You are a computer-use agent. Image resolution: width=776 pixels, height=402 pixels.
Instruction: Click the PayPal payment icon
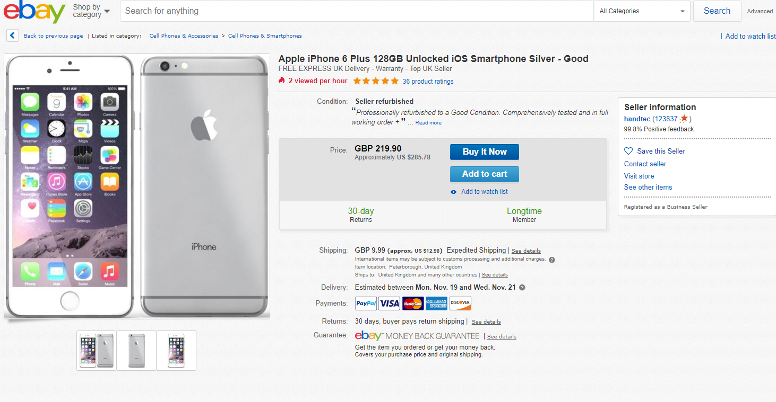(366, 303)
